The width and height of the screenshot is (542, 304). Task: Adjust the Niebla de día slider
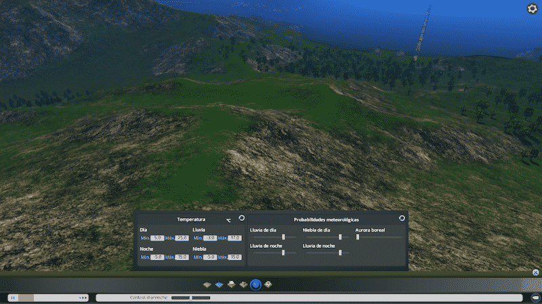click(x=340, y=237)
